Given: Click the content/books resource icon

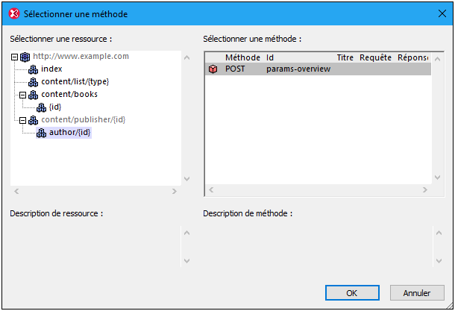Looking at the screenshot, I should [33, 95].
